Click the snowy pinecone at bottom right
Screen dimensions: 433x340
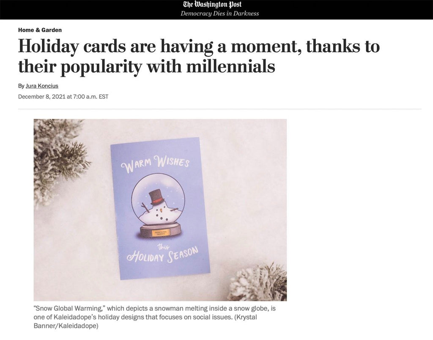pos(258,282)
